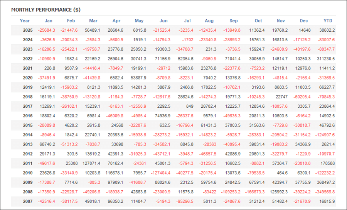Image resolution: width=347 pixels, height=210 pixels.
Task: Click the YTD column header
Action: [328, 21]
